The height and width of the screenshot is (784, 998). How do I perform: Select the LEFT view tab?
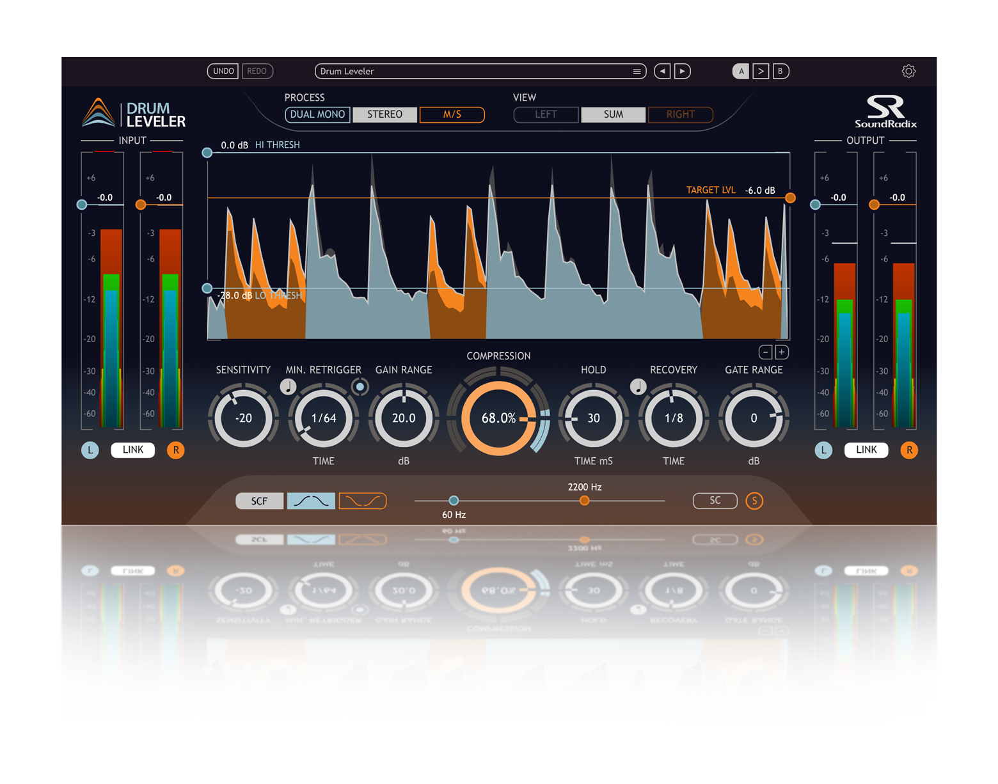coord(546,114)
